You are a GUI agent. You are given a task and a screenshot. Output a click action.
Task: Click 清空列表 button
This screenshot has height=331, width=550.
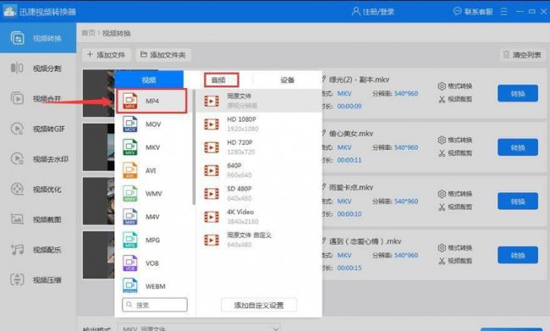522,55
